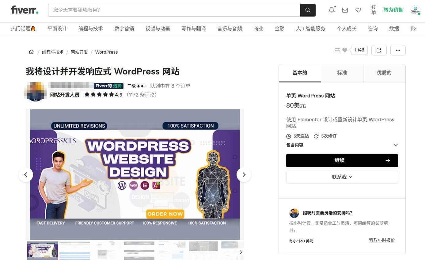The height and width of the screenshot is (277, 425).
Task: Show next gallery image arrow
Action: pos(244,175)
